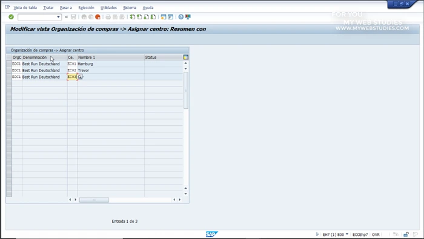
Task: Open the blue Help question-mark icon
Action: (x=181, y=17)
